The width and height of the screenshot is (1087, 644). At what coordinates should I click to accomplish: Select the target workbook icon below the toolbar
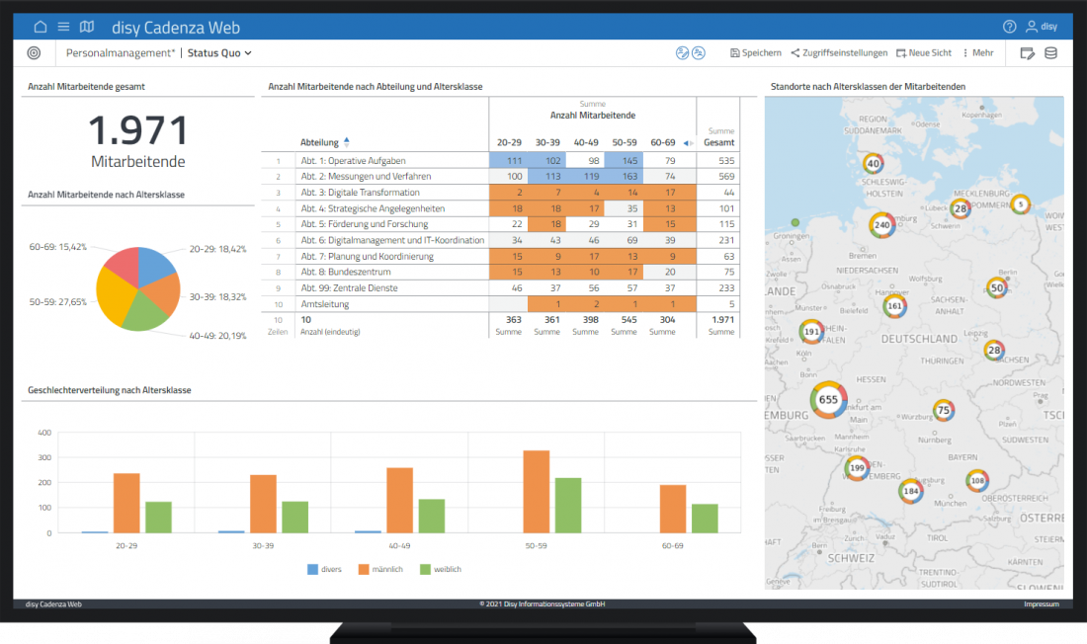pyautogui.click(x=33, y=52)
